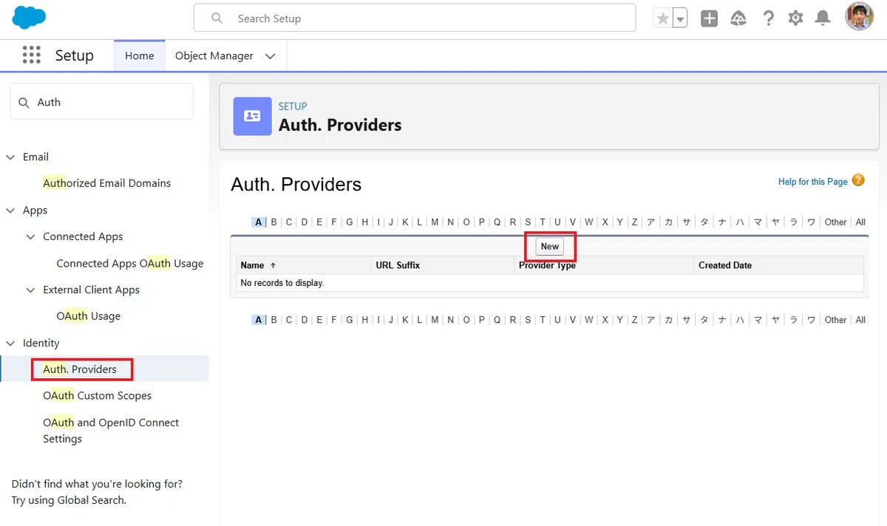Click the Quick Find box containing Auth
The height and width of the screenshot is (526, 887).
[101, 101]
